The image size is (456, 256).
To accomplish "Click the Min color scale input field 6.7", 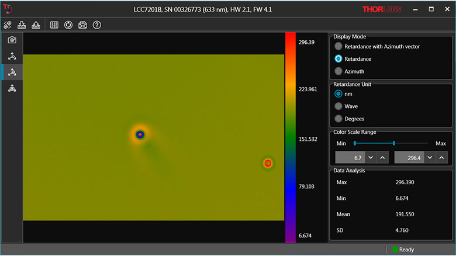I will click(350, 158).
